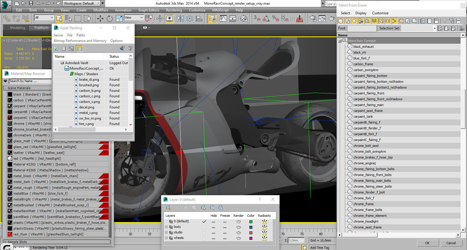Click Freeze/Unfreeze All Layers icon
Image resolution: width=467 pixels, height=250 pixels.
221,207
